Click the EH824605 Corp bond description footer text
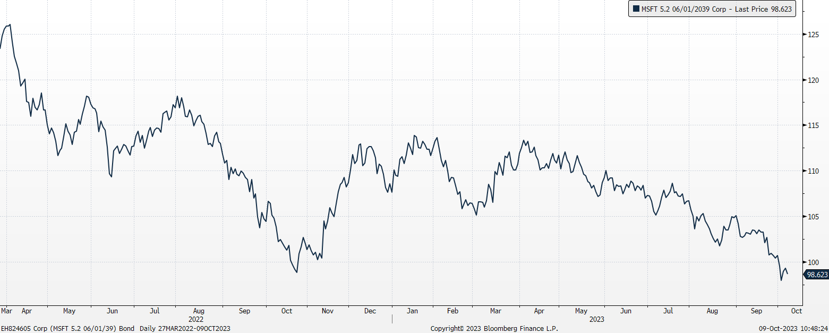829x333 pixels. 116,329
